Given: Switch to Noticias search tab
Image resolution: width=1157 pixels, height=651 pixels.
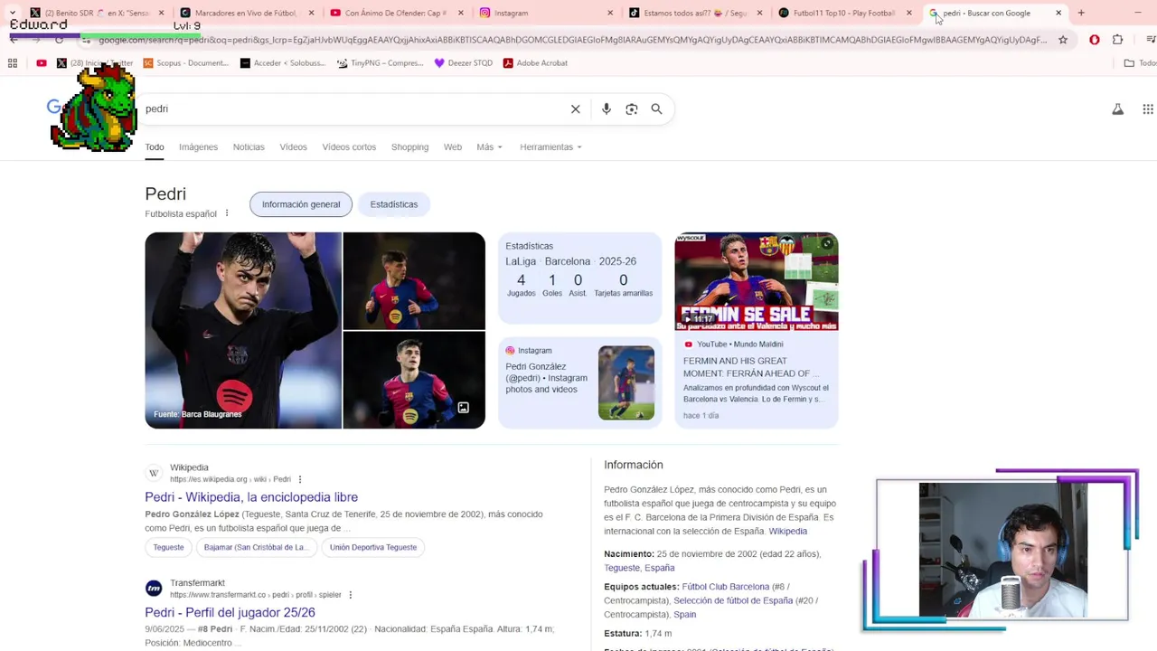Looking at the screenshot, I should point(249,146).
